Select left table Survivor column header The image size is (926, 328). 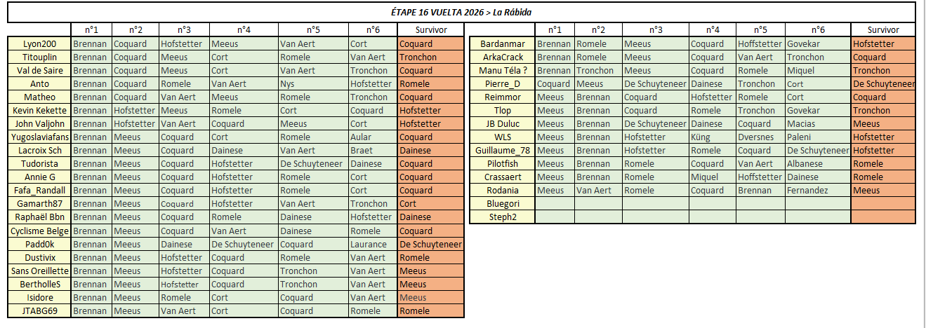point(430,30)
